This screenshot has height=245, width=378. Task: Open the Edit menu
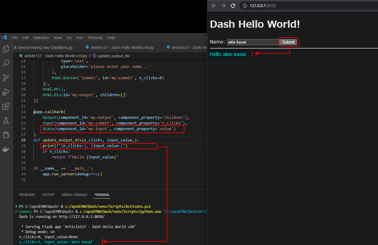tap(25, 38)
